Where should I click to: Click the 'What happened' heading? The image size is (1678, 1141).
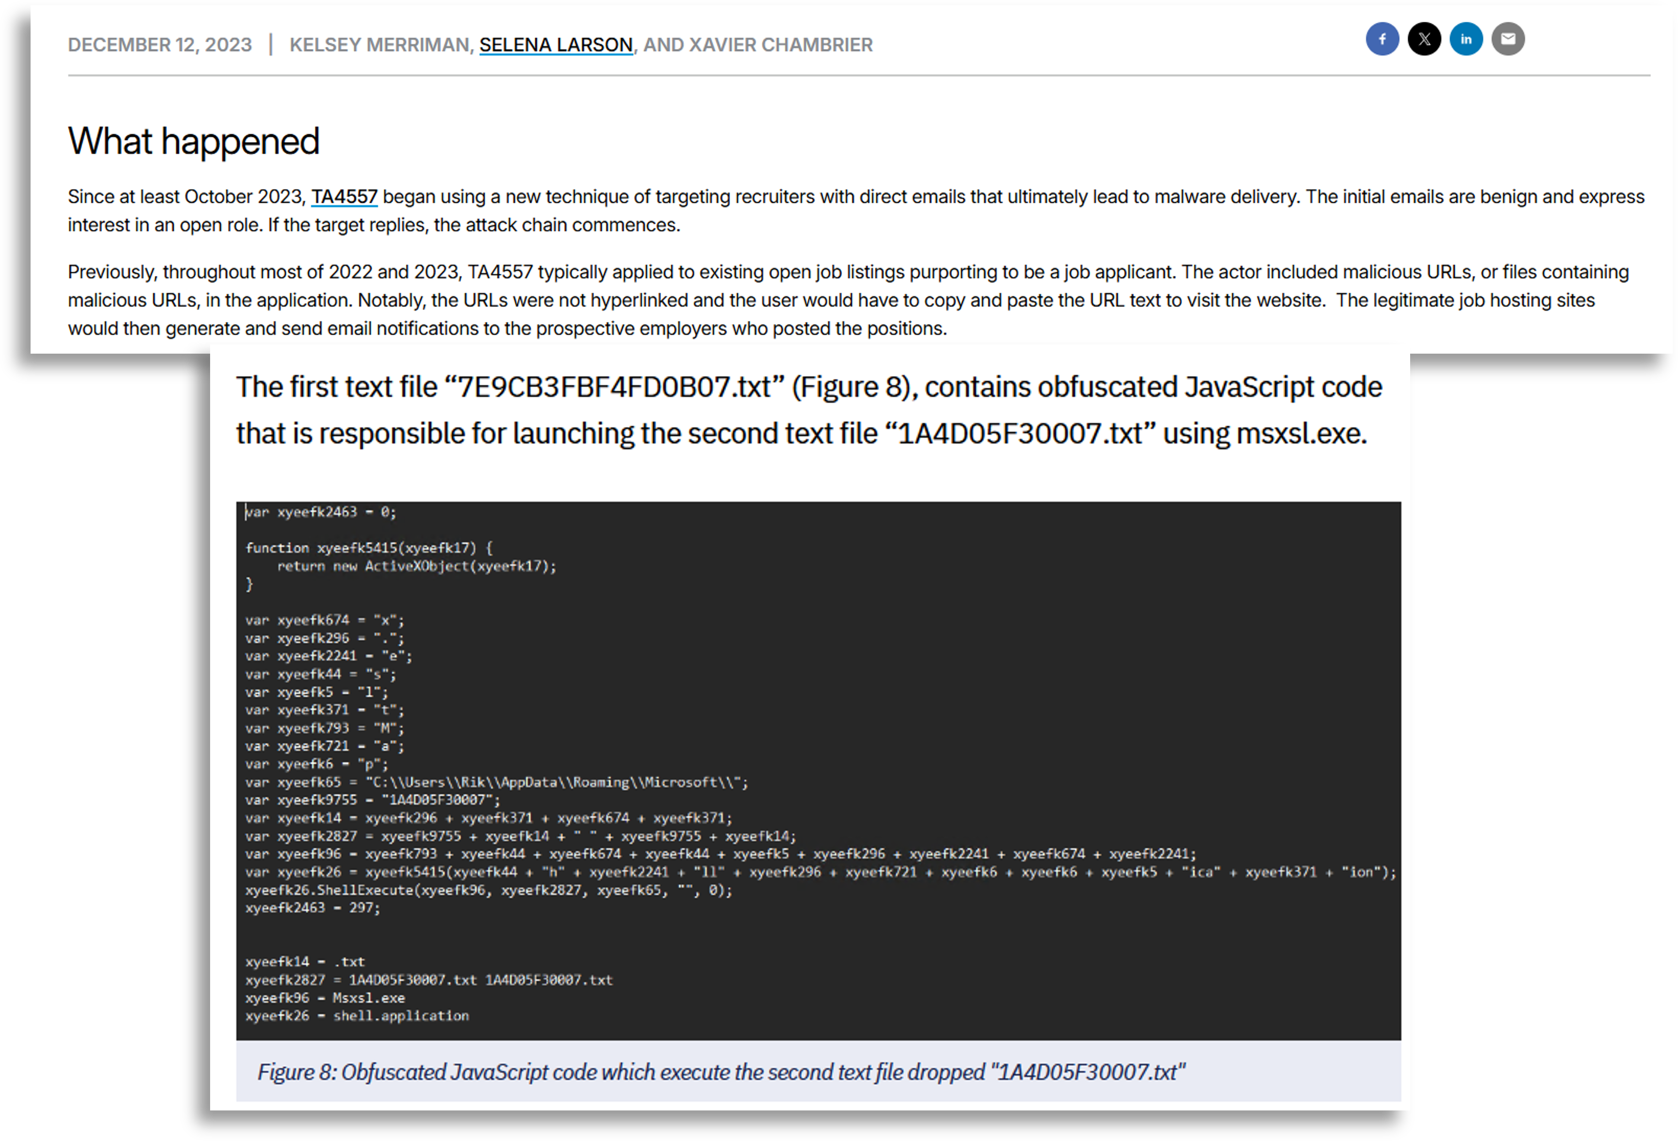194,141
